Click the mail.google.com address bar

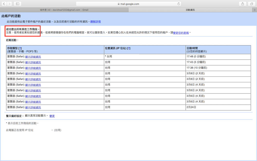(x=128, y=4)
